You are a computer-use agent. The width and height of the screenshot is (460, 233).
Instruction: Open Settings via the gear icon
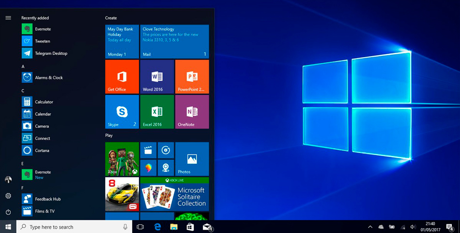tap(8, 196)
